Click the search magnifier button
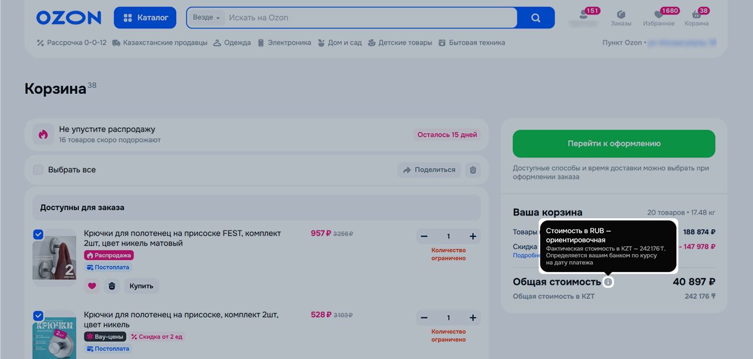Image resolution: width=753 pixels, height=359 pixels. click(536, 18)
